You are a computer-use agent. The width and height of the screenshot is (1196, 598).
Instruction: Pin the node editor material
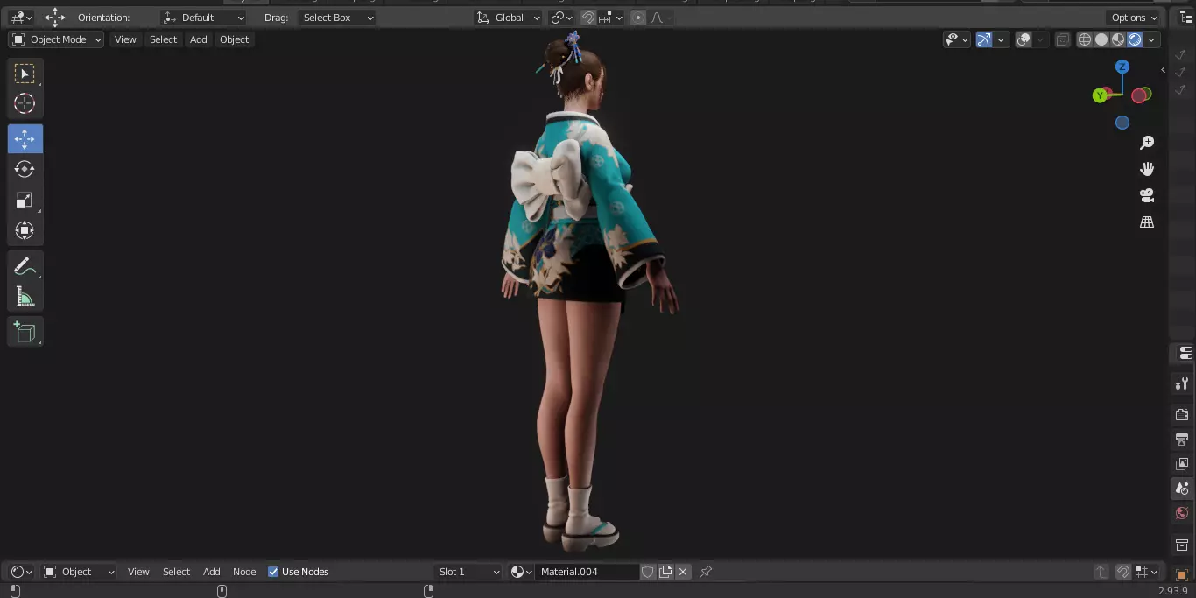[706, 572]
